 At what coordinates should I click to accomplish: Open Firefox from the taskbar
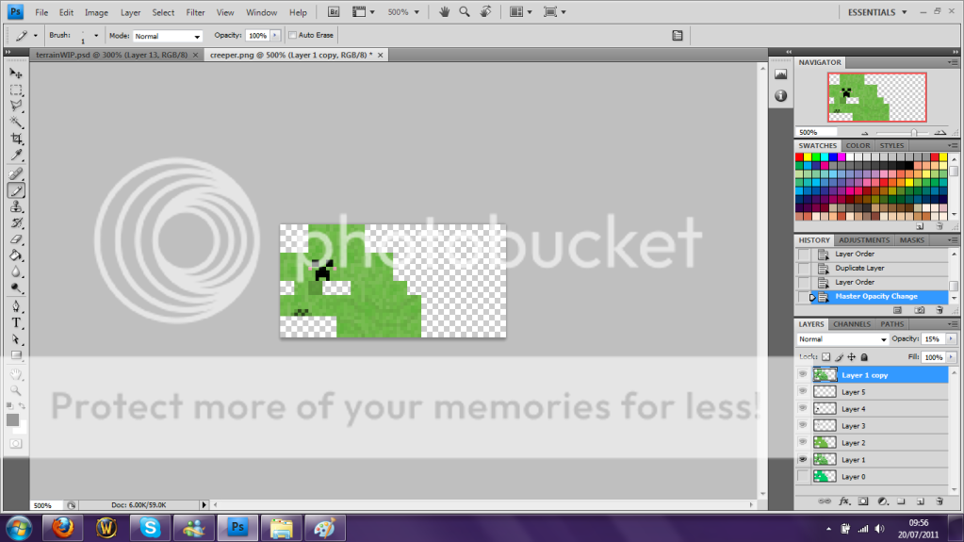pos(62,528)
